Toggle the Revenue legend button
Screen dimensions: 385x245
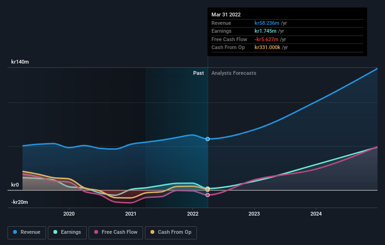pyautogui.click(x=27, y=232)
